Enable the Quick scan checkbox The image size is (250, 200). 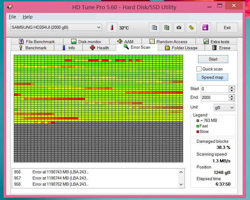199,69
